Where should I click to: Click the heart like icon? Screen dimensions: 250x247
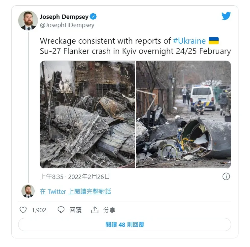click(x=23, y=210)
